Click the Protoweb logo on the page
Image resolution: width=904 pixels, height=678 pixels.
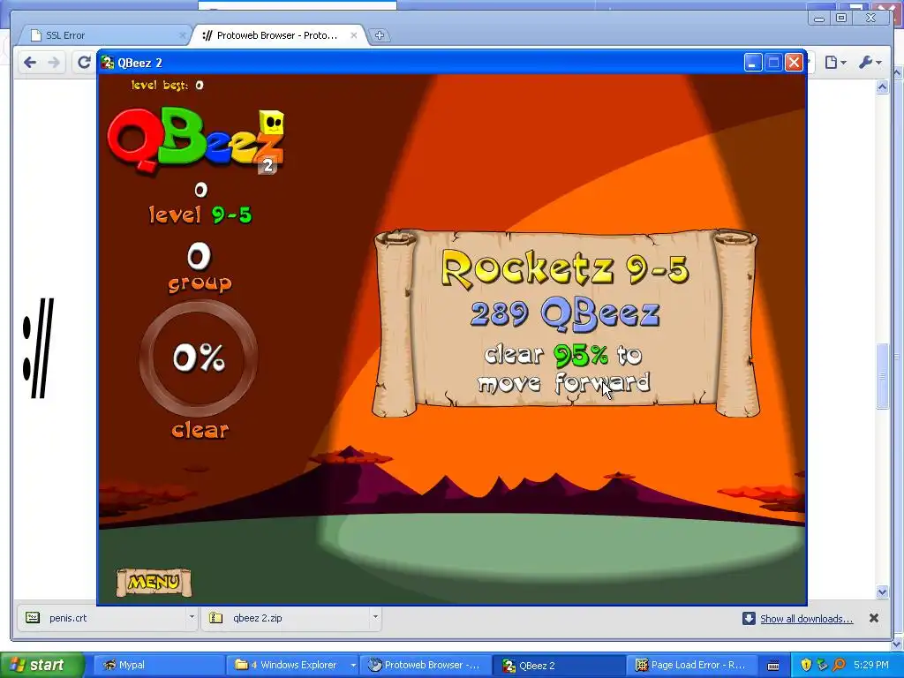click(x=38, y=348)
